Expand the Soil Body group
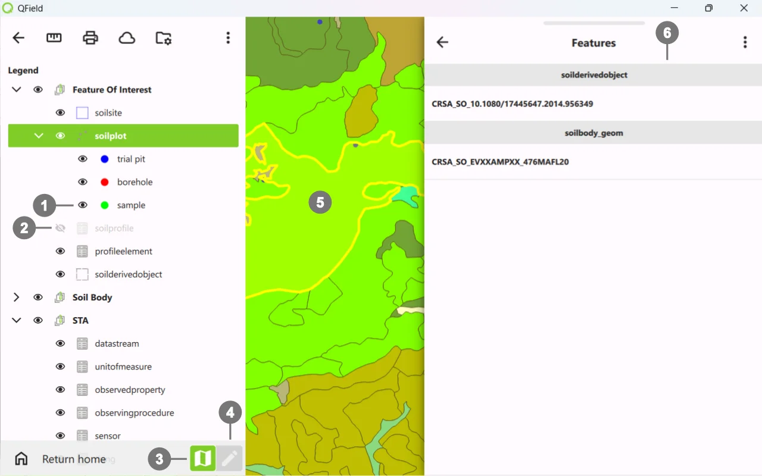 (x=17, y=297)
